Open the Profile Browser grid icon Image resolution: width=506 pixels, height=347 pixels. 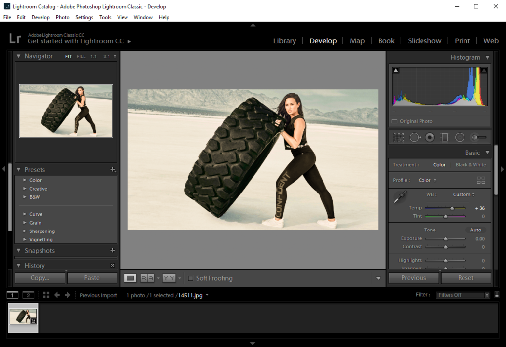tap(481, 180)
